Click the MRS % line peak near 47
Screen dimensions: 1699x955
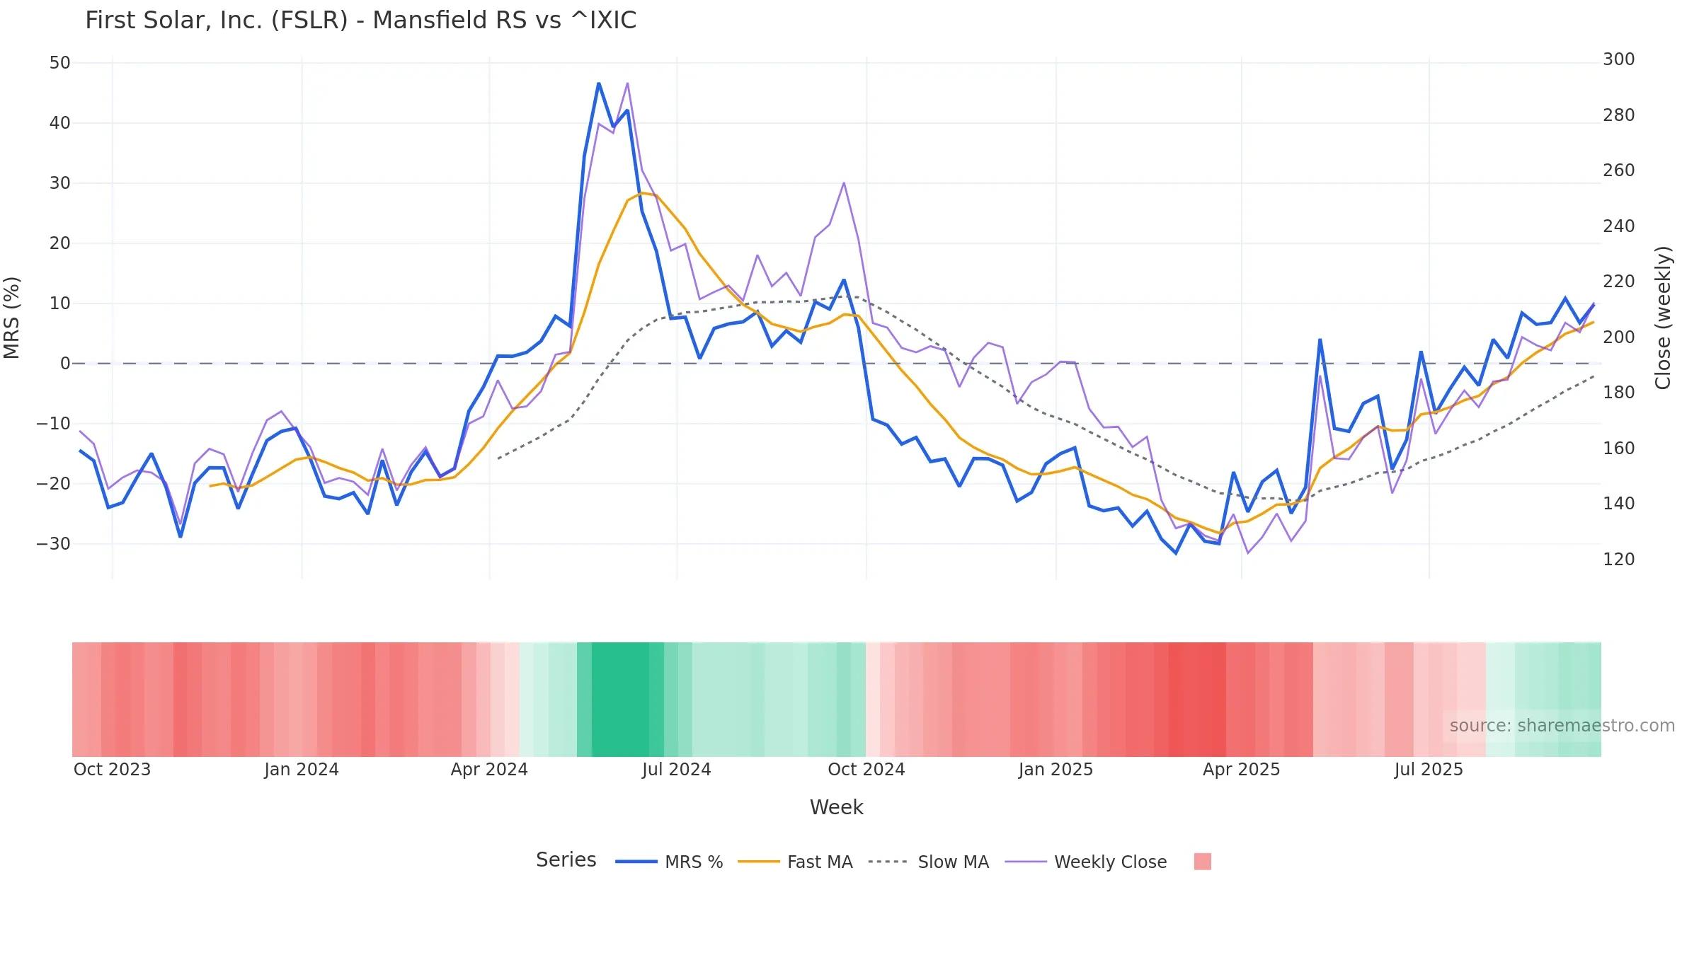[599, 83]
